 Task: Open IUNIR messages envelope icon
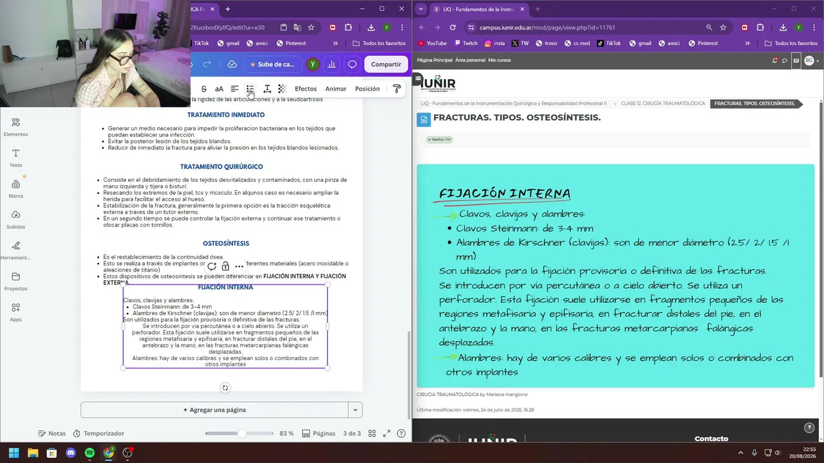[796, 60]
